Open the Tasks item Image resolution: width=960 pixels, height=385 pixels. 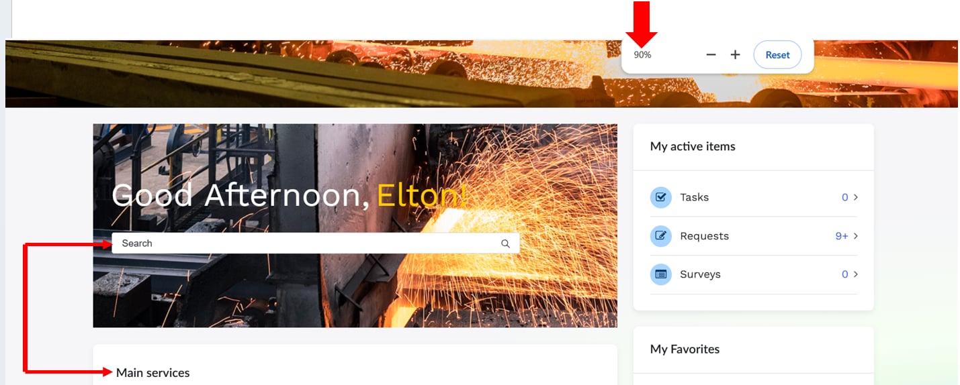pos(754,197)
